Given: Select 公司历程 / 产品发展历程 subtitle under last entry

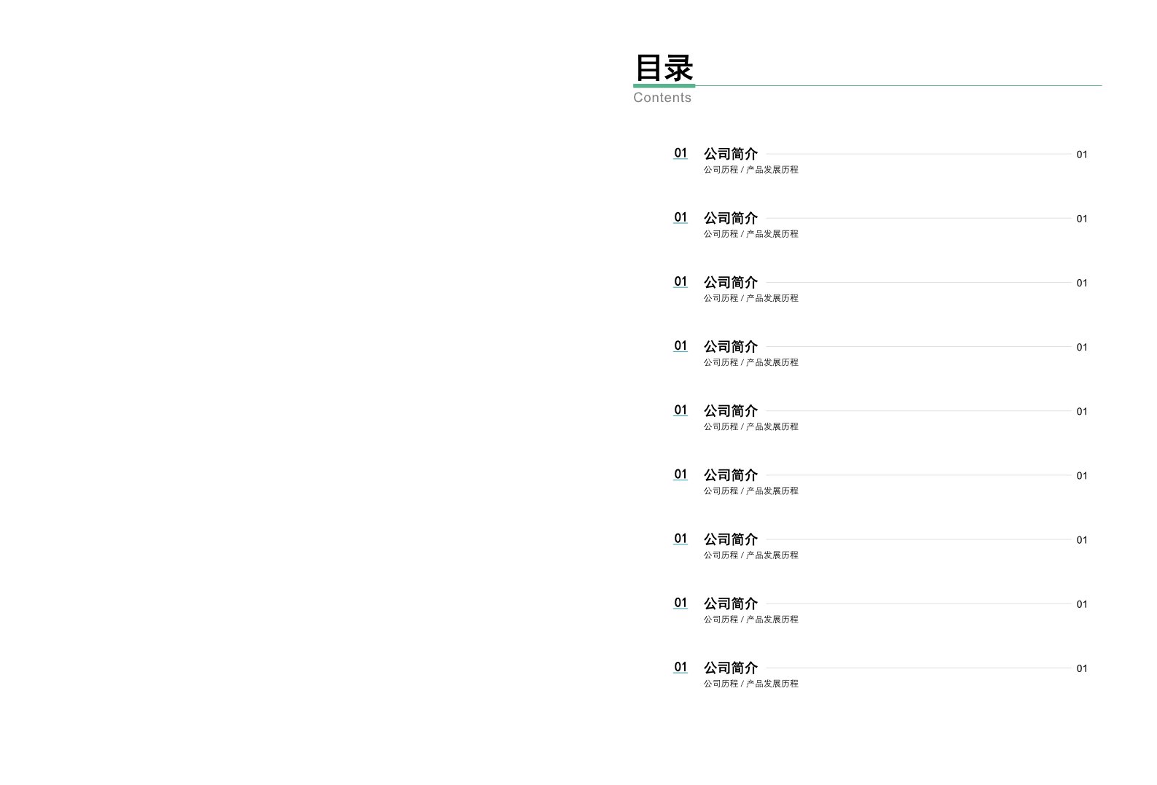Looking at the screenshot, I should click(751, 683).
